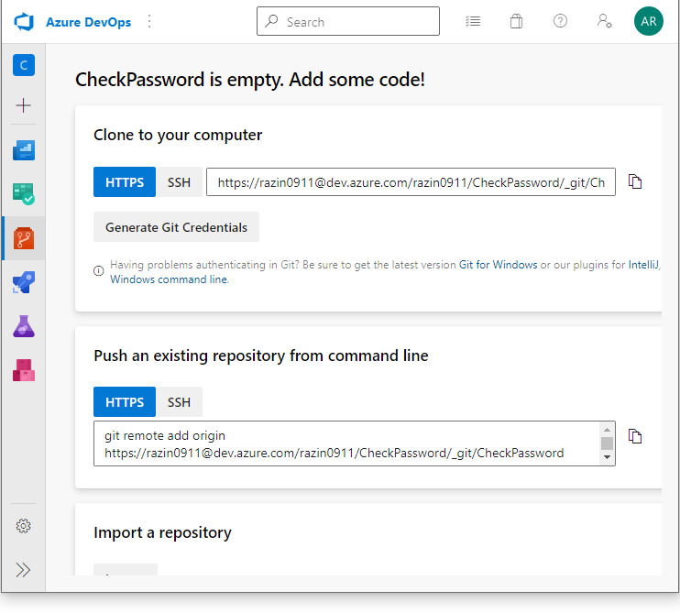
Task: Click 'CheckPassword is empty. Add some code!' heading
Action: tap(250, 80)
